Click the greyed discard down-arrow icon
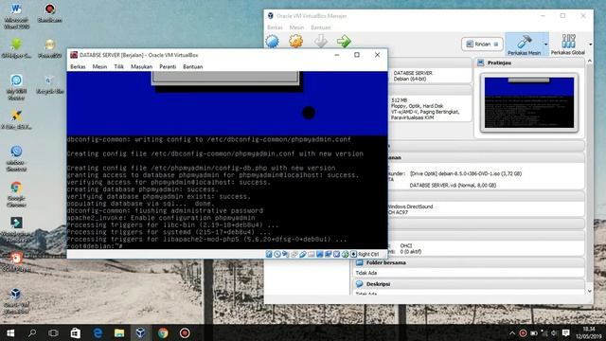606x341 pixels. click(x=320, y=41)
